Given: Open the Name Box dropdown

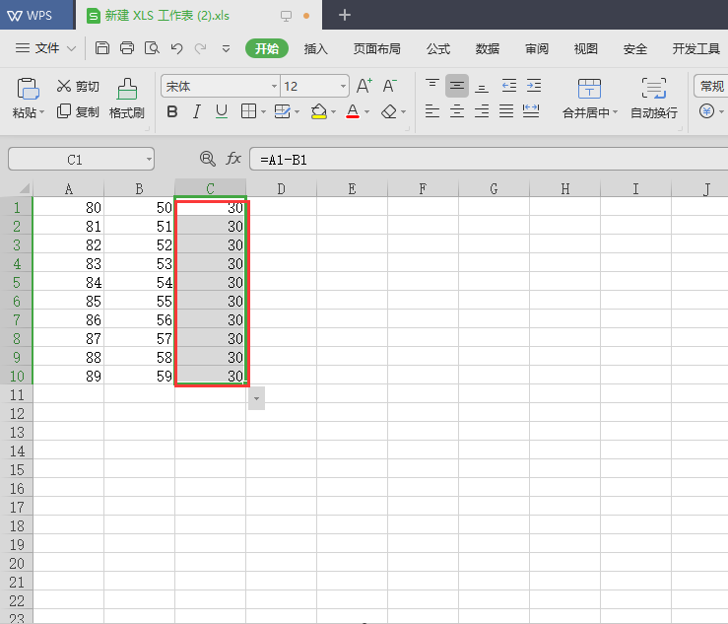Looking at the screenshot, I should click(x=149, y=160).
